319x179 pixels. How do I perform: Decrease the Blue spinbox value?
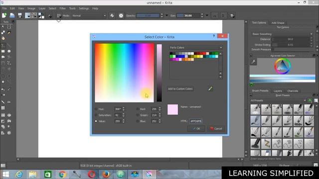coord(159,122)
